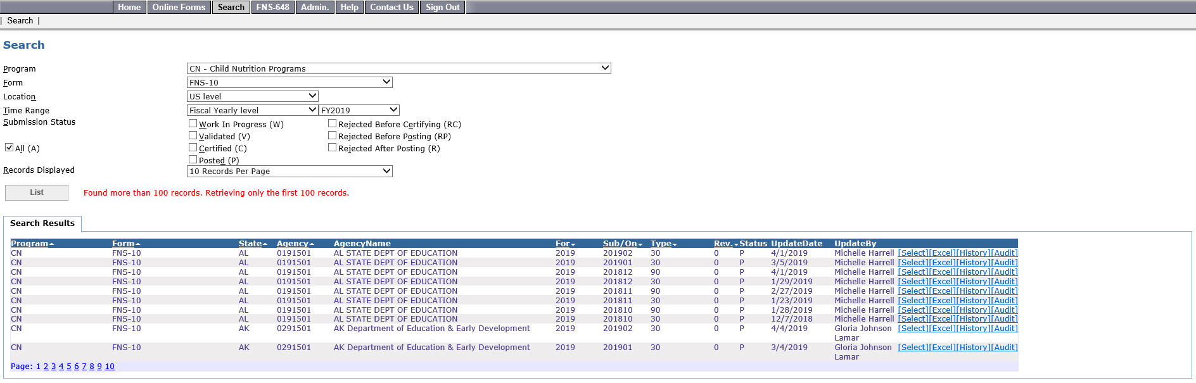Viewport: 1196px width, 383px height.
Task: Open the Online Forms menu
Action: [179, 8]
